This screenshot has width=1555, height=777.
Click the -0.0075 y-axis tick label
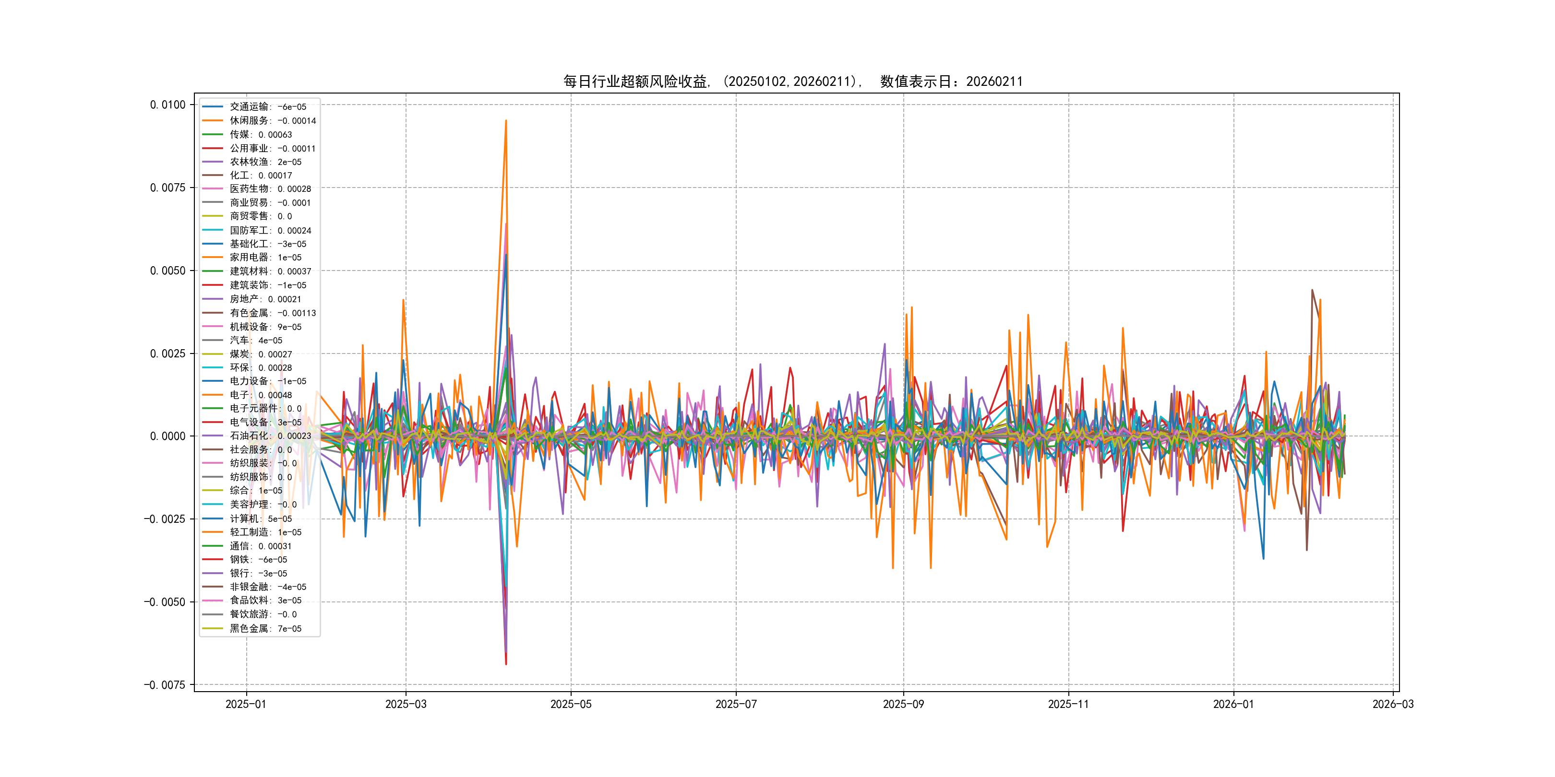click(165, 685)
